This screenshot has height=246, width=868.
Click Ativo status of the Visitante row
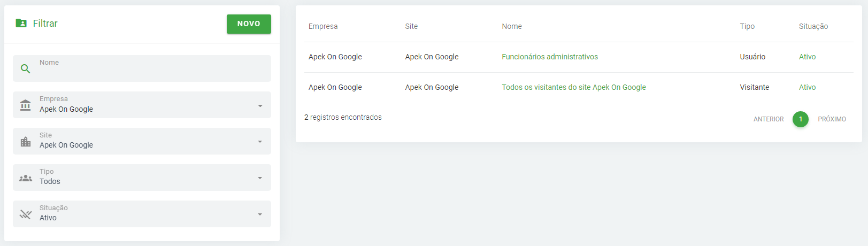(x=807, y=87)
